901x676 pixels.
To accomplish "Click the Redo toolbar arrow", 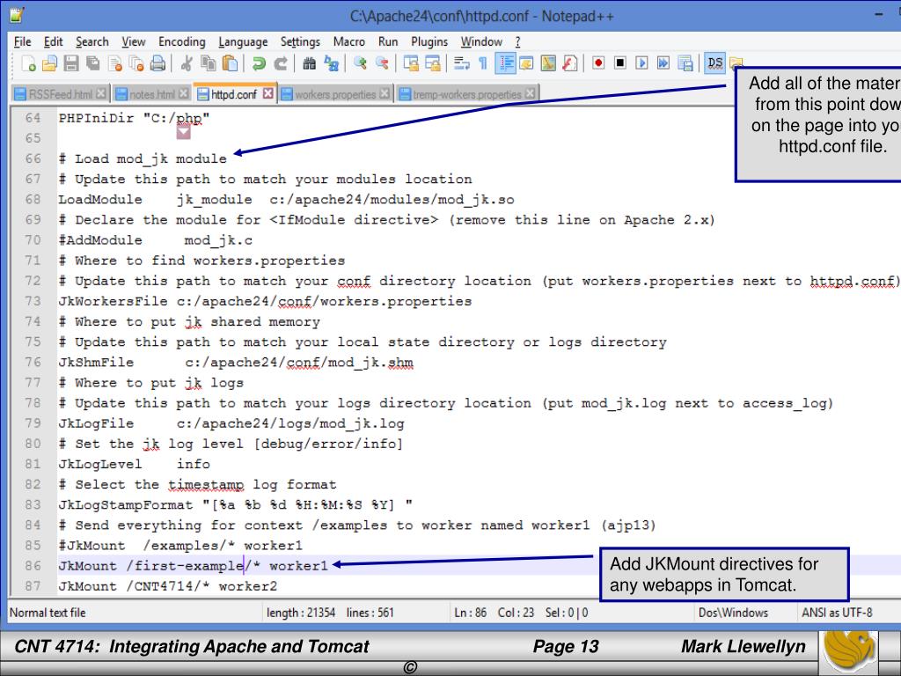I will [281, 63].
